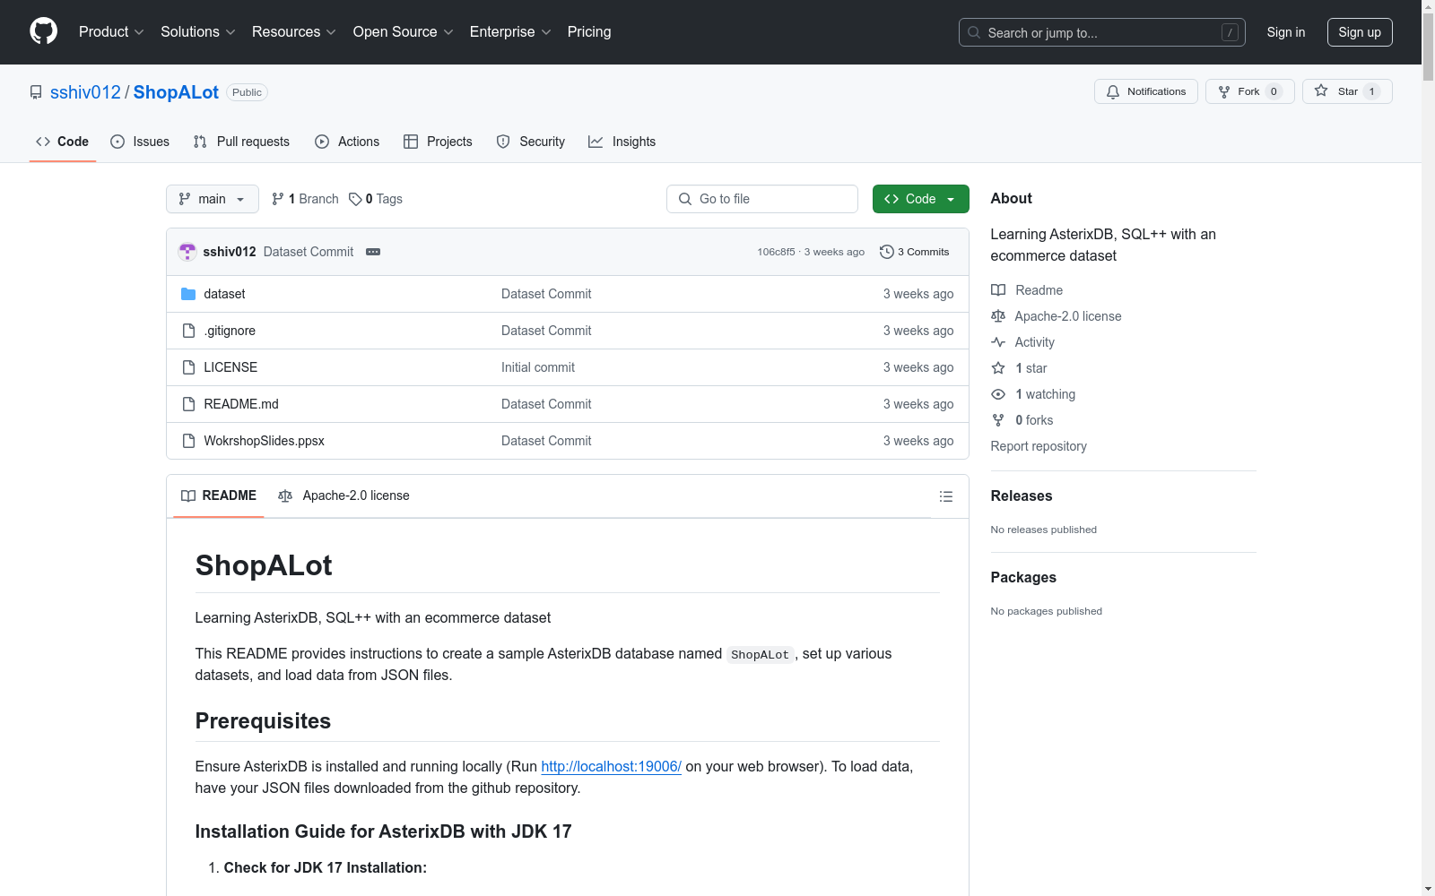The height and width of the screenshot is (896, 1435).
Task: Click the forks icon in About
Action: click(x=998, y=420)
